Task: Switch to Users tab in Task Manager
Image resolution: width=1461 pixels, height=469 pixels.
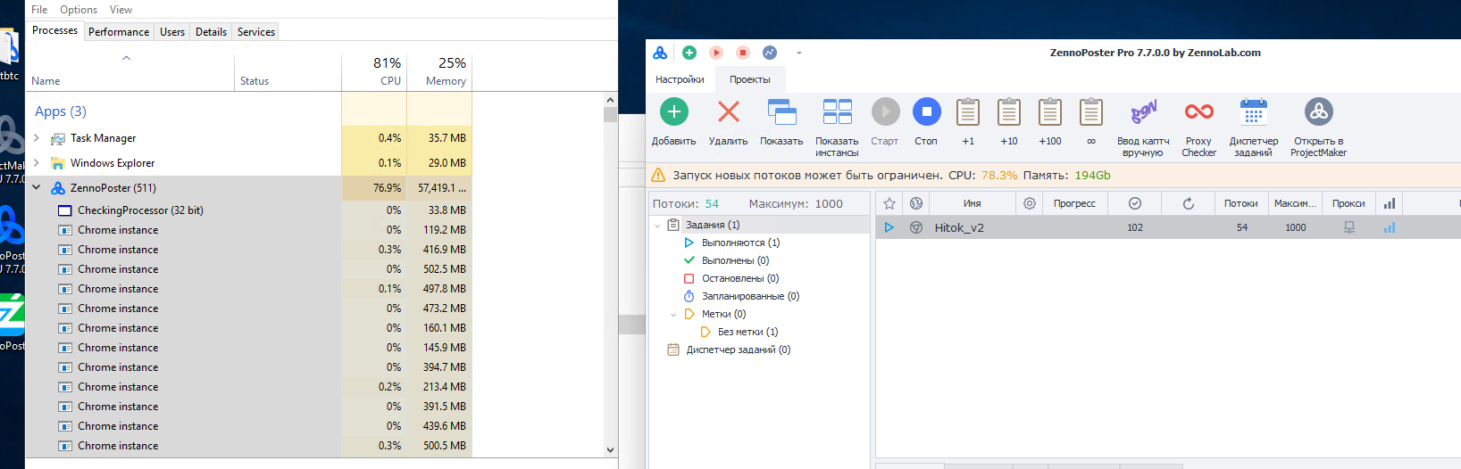Action: tap(172, 31)
